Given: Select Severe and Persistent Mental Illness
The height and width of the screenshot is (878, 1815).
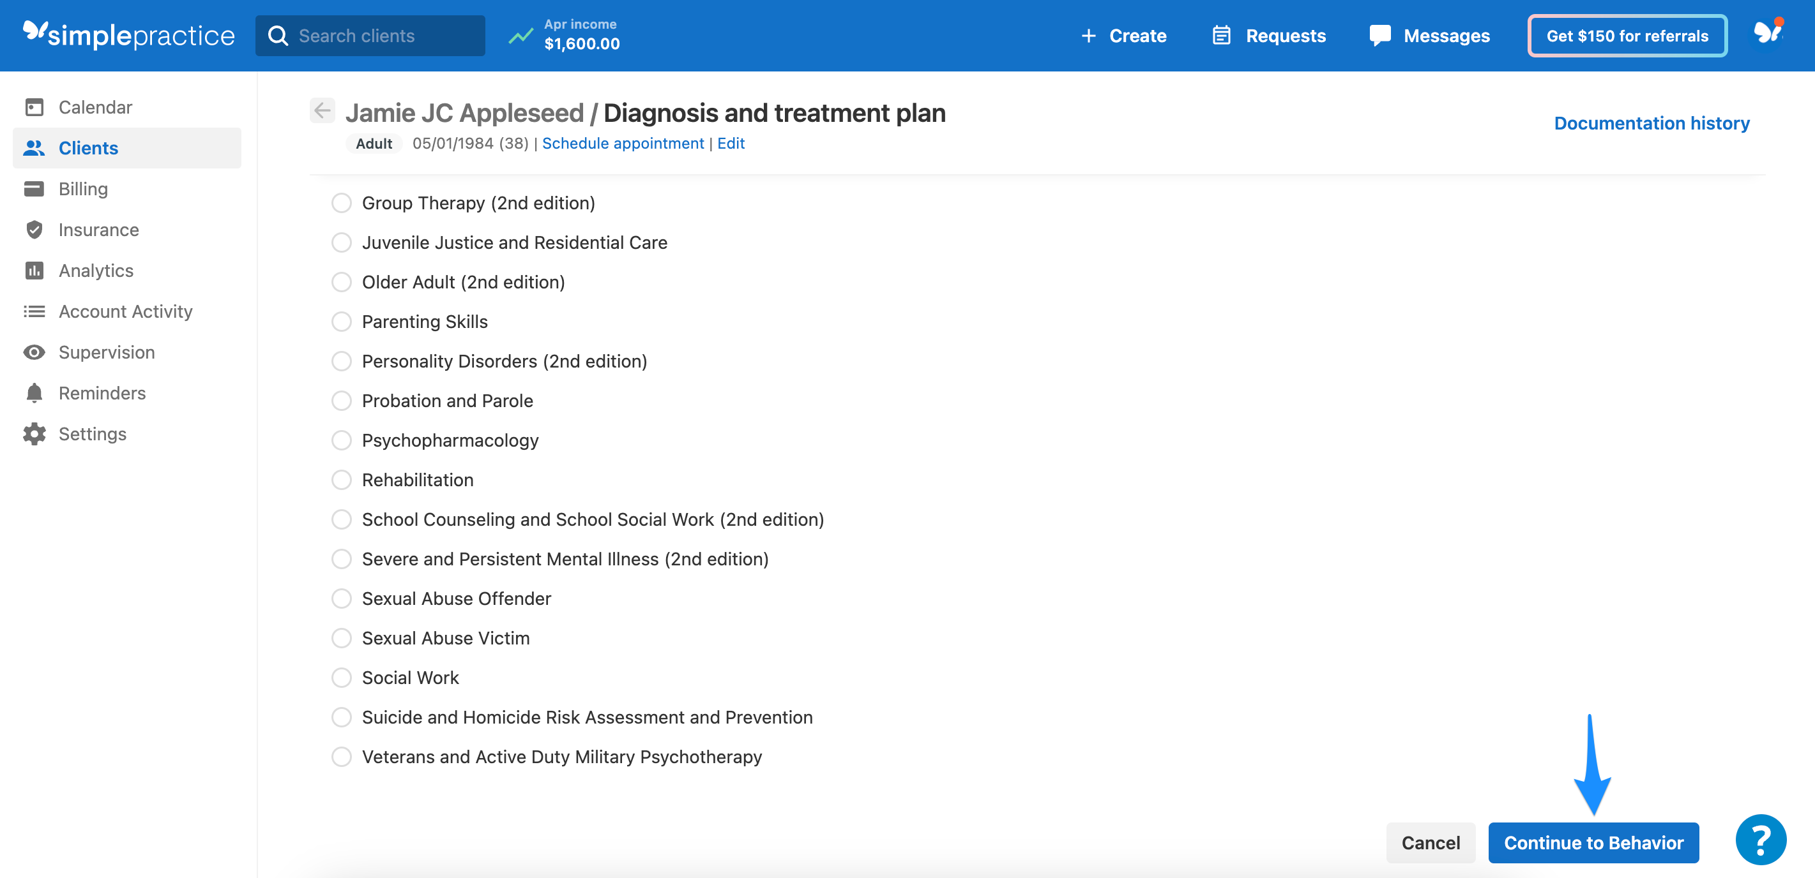Looking at the screenshot, I should pos(342,559).
